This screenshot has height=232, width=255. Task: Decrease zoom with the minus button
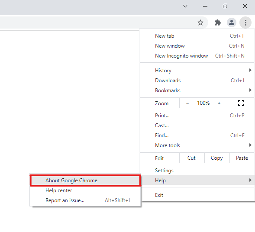pos(187,103)
